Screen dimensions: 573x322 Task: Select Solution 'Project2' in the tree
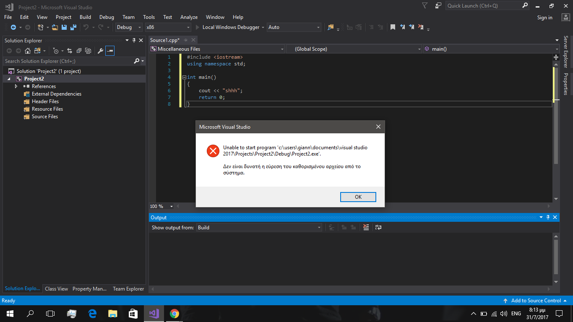point(49,71)
